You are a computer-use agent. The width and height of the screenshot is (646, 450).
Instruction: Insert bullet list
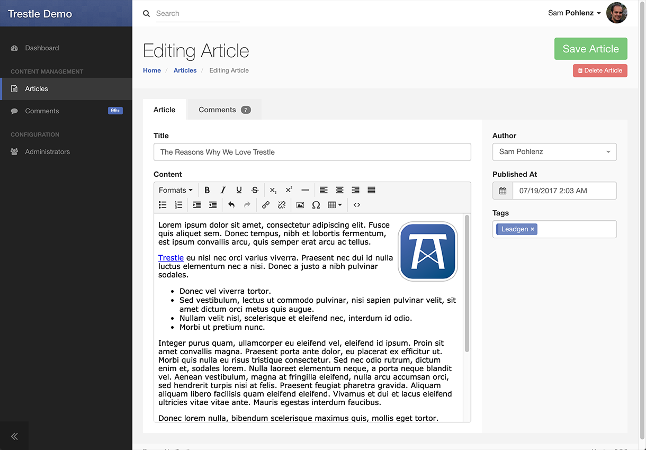(x=163, y=205)
